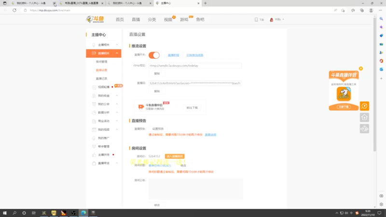Click the 直播带货 shopping bag icon
Viewport: 386px width, 217px height.
tap(94, 163)
